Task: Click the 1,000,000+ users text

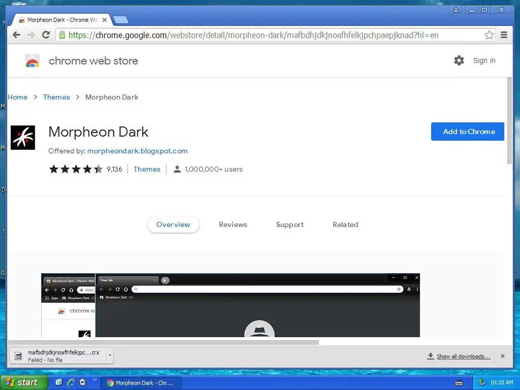Action: point(214,169)
